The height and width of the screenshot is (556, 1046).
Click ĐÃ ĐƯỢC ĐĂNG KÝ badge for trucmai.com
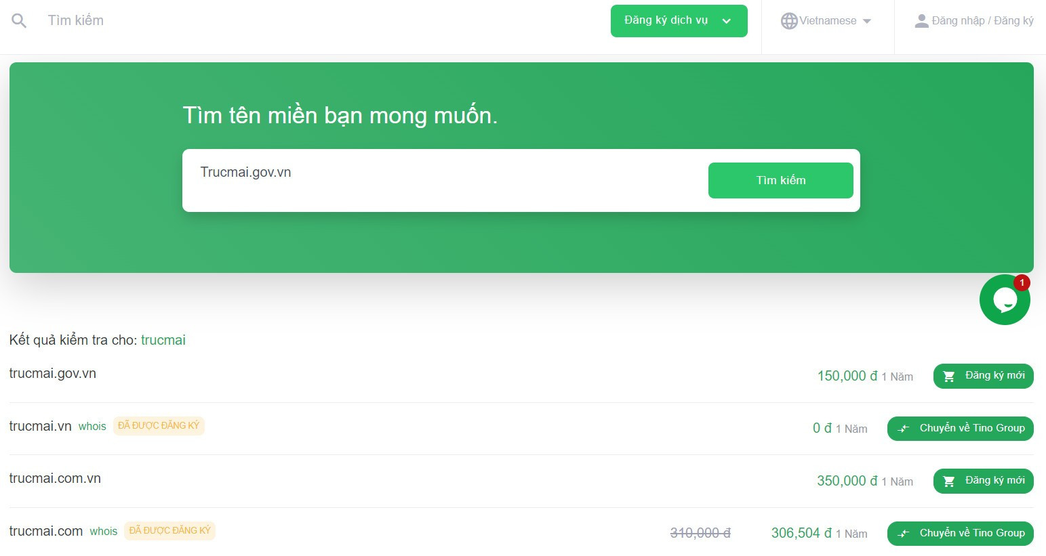[169, 530]
